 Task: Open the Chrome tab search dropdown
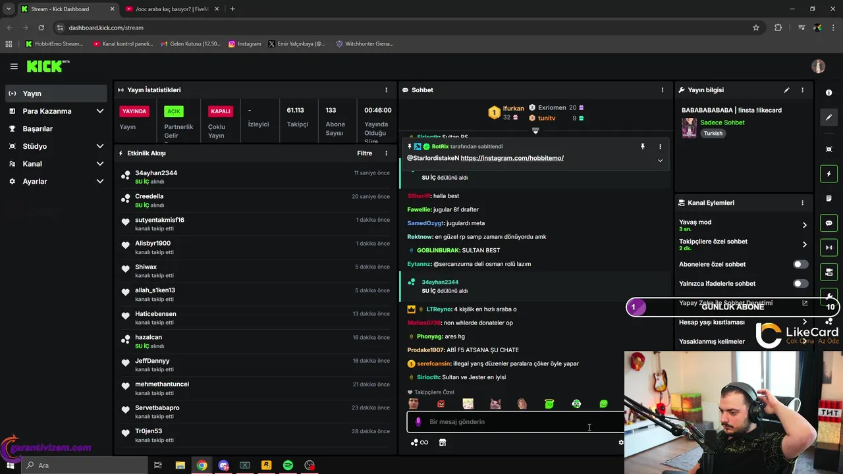pyautogui.click(x=9, y=9)
